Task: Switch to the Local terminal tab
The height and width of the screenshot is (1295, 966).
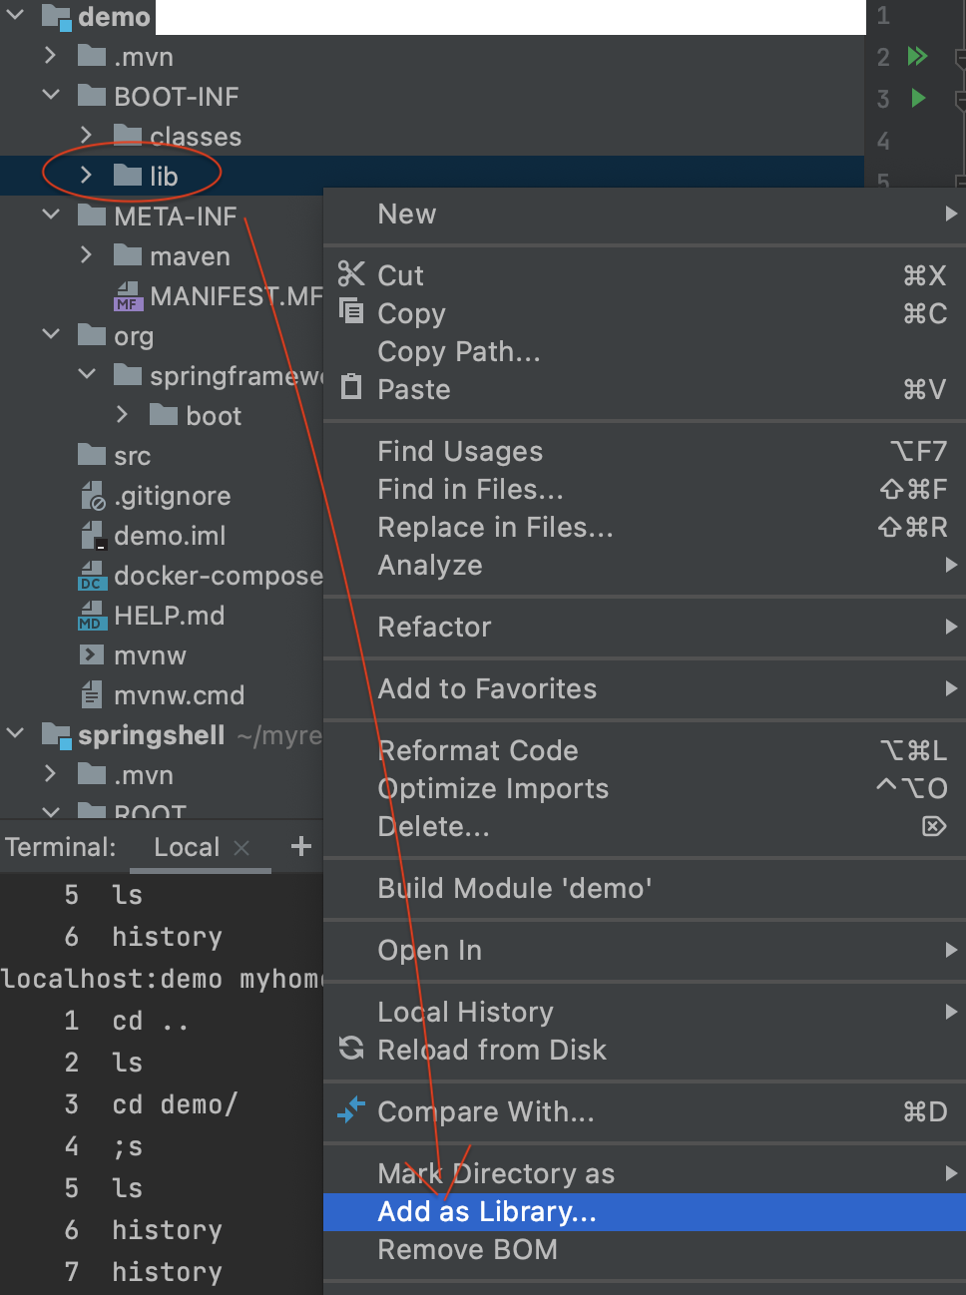Action: click(x=187, y=847)
